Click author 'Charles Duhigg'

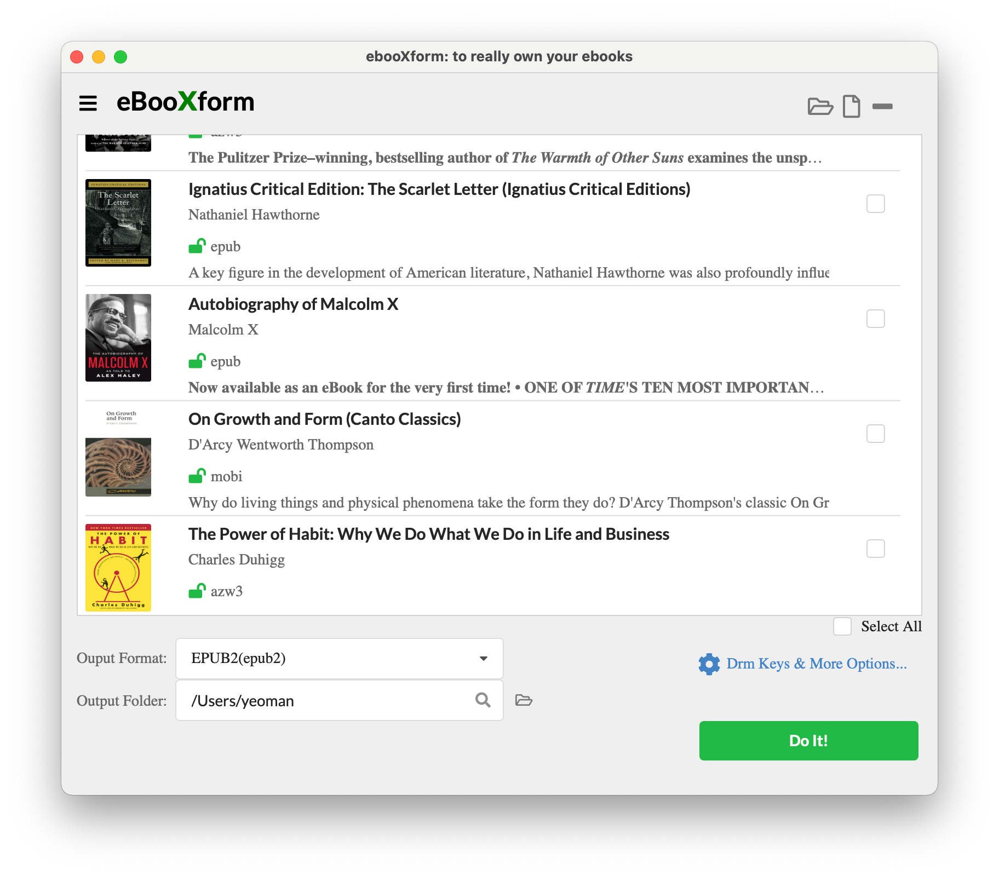[x=237, y=560]
